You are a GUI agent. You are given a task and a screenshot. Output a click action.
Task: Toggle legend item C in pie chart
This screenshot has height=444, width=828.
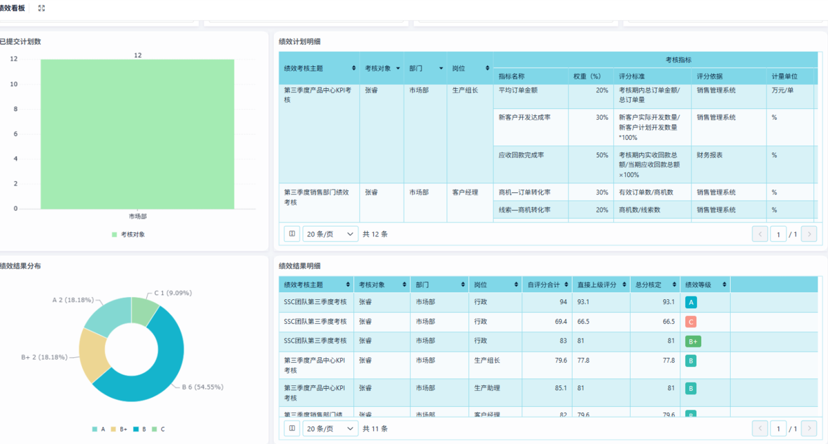[158, 429]
